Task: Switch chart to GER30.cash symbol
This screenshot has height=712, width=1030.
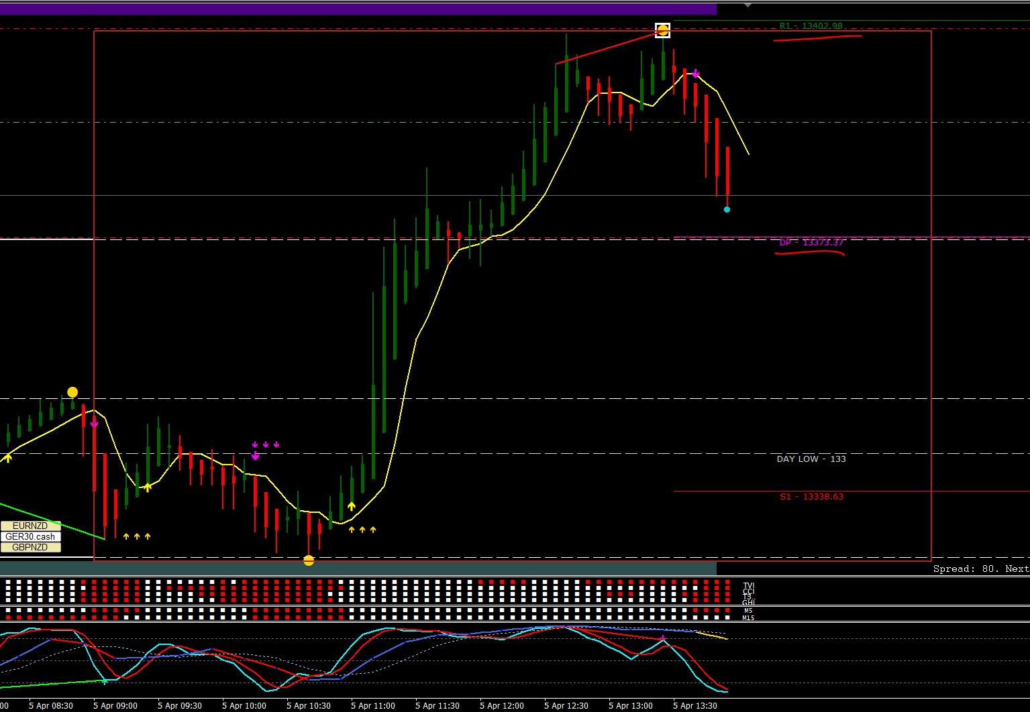Action: pyautogui.click(x=31, y=537)
